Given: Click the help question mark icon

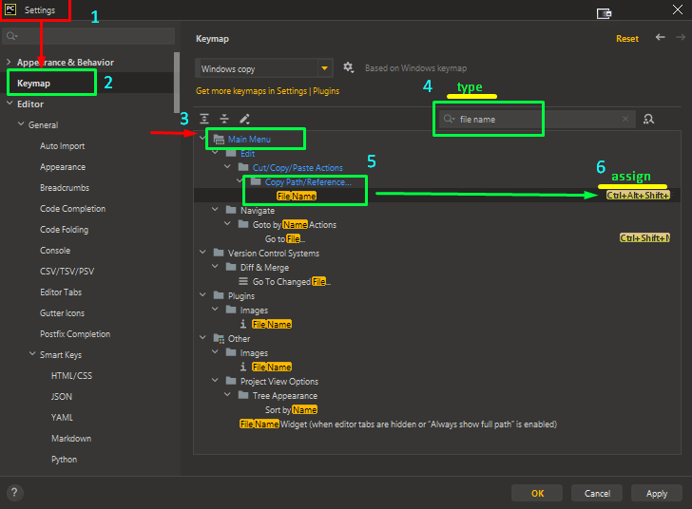Looking at the screenshot, I should click(x=14, y=492).
